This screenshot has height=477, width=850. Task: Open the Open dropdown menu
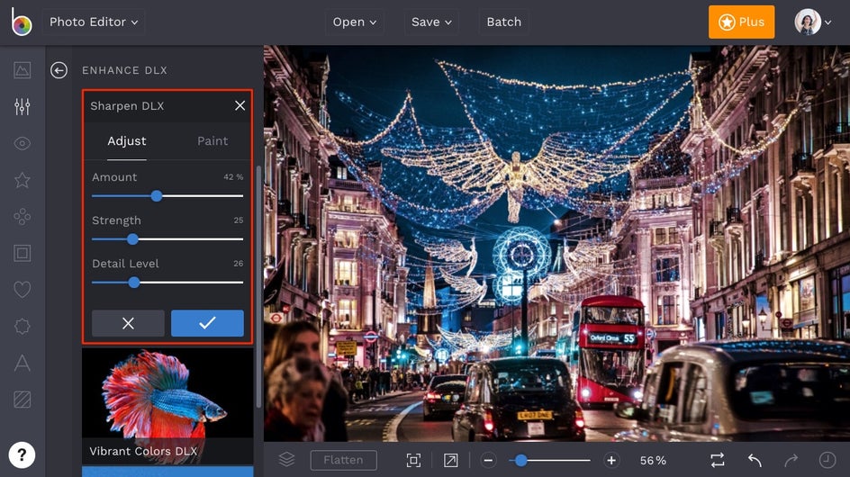pyautogui.click(x=355, y=22)
